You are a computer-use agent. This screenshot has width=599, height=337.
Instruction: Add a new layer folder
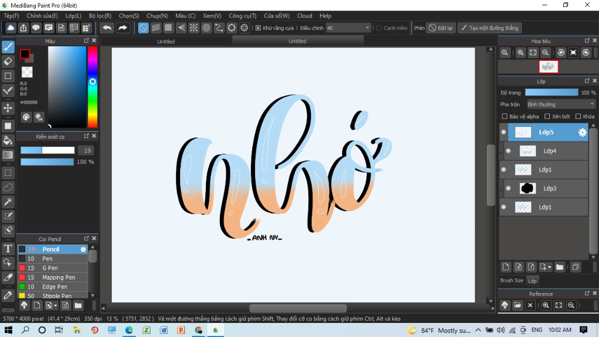coord(560,267)
